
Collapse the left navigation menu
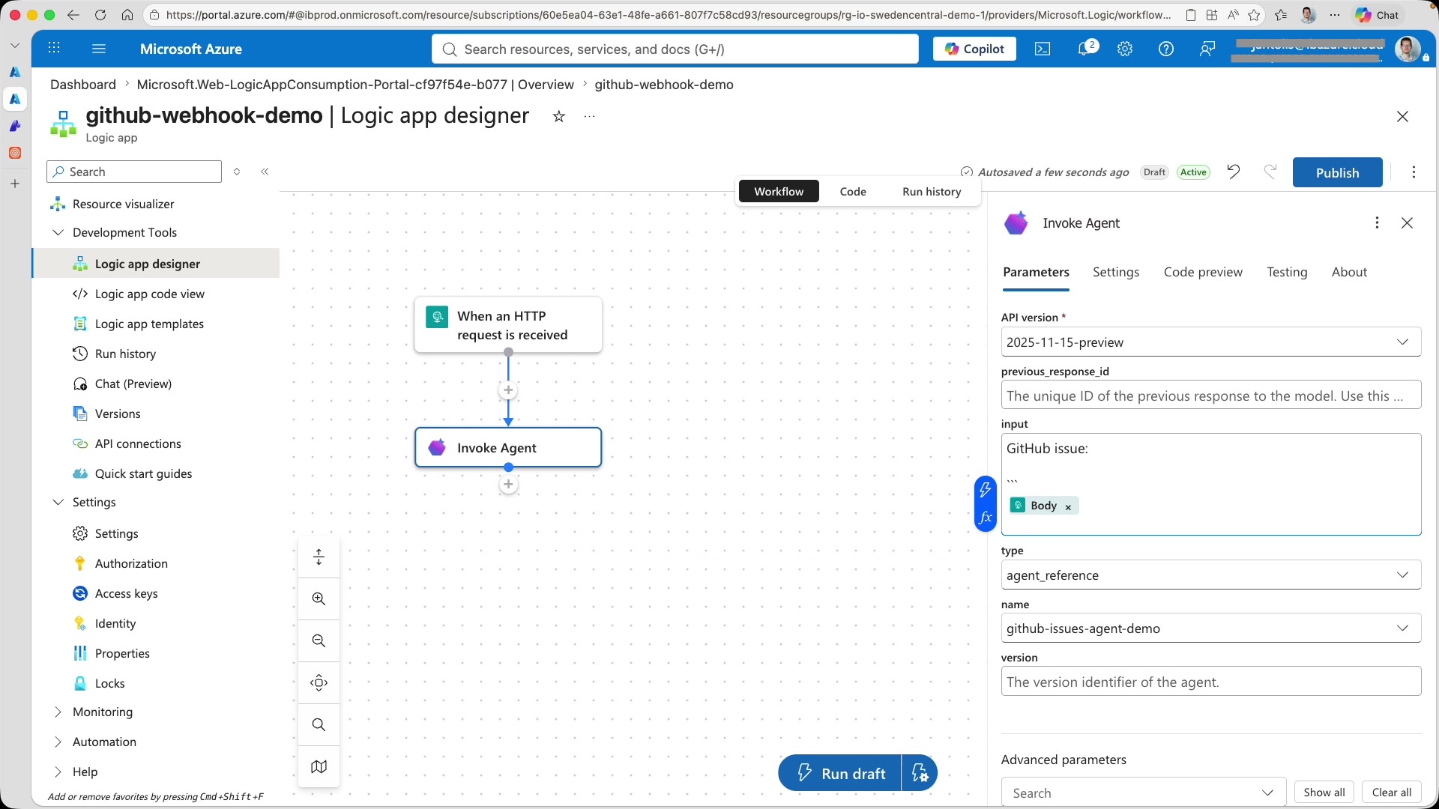265,172
